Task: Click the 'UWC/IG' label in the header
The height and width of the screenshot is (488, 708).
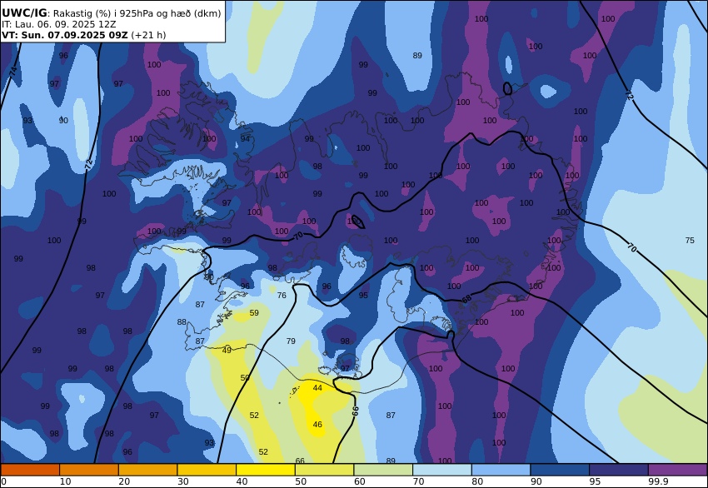Action: click(x=24, y=13)
